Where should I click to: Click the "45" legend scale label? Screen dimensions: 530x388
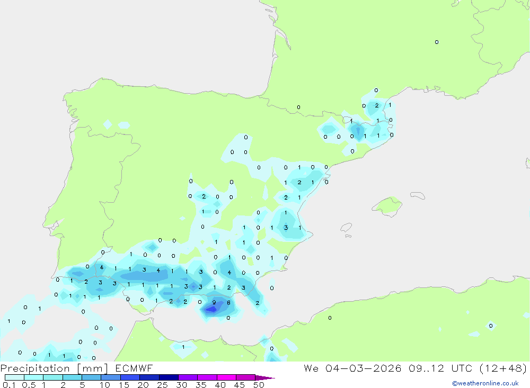click(x=240, y=385)
